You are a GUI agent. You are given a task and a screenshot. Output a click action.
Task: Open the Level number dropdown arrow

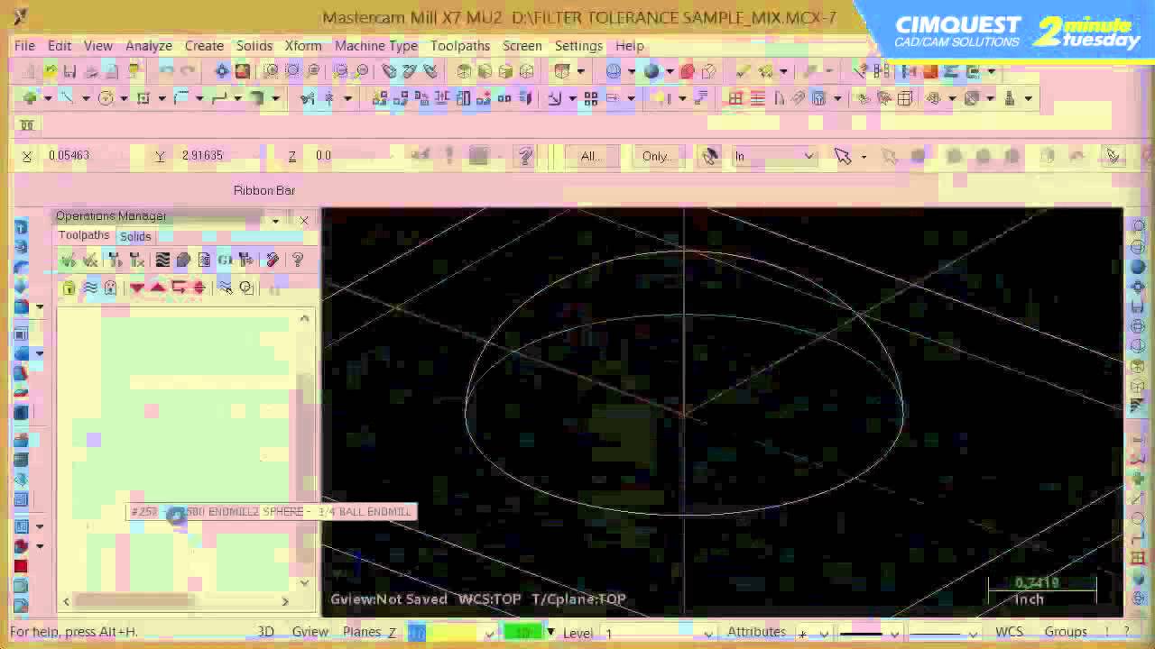708,633
